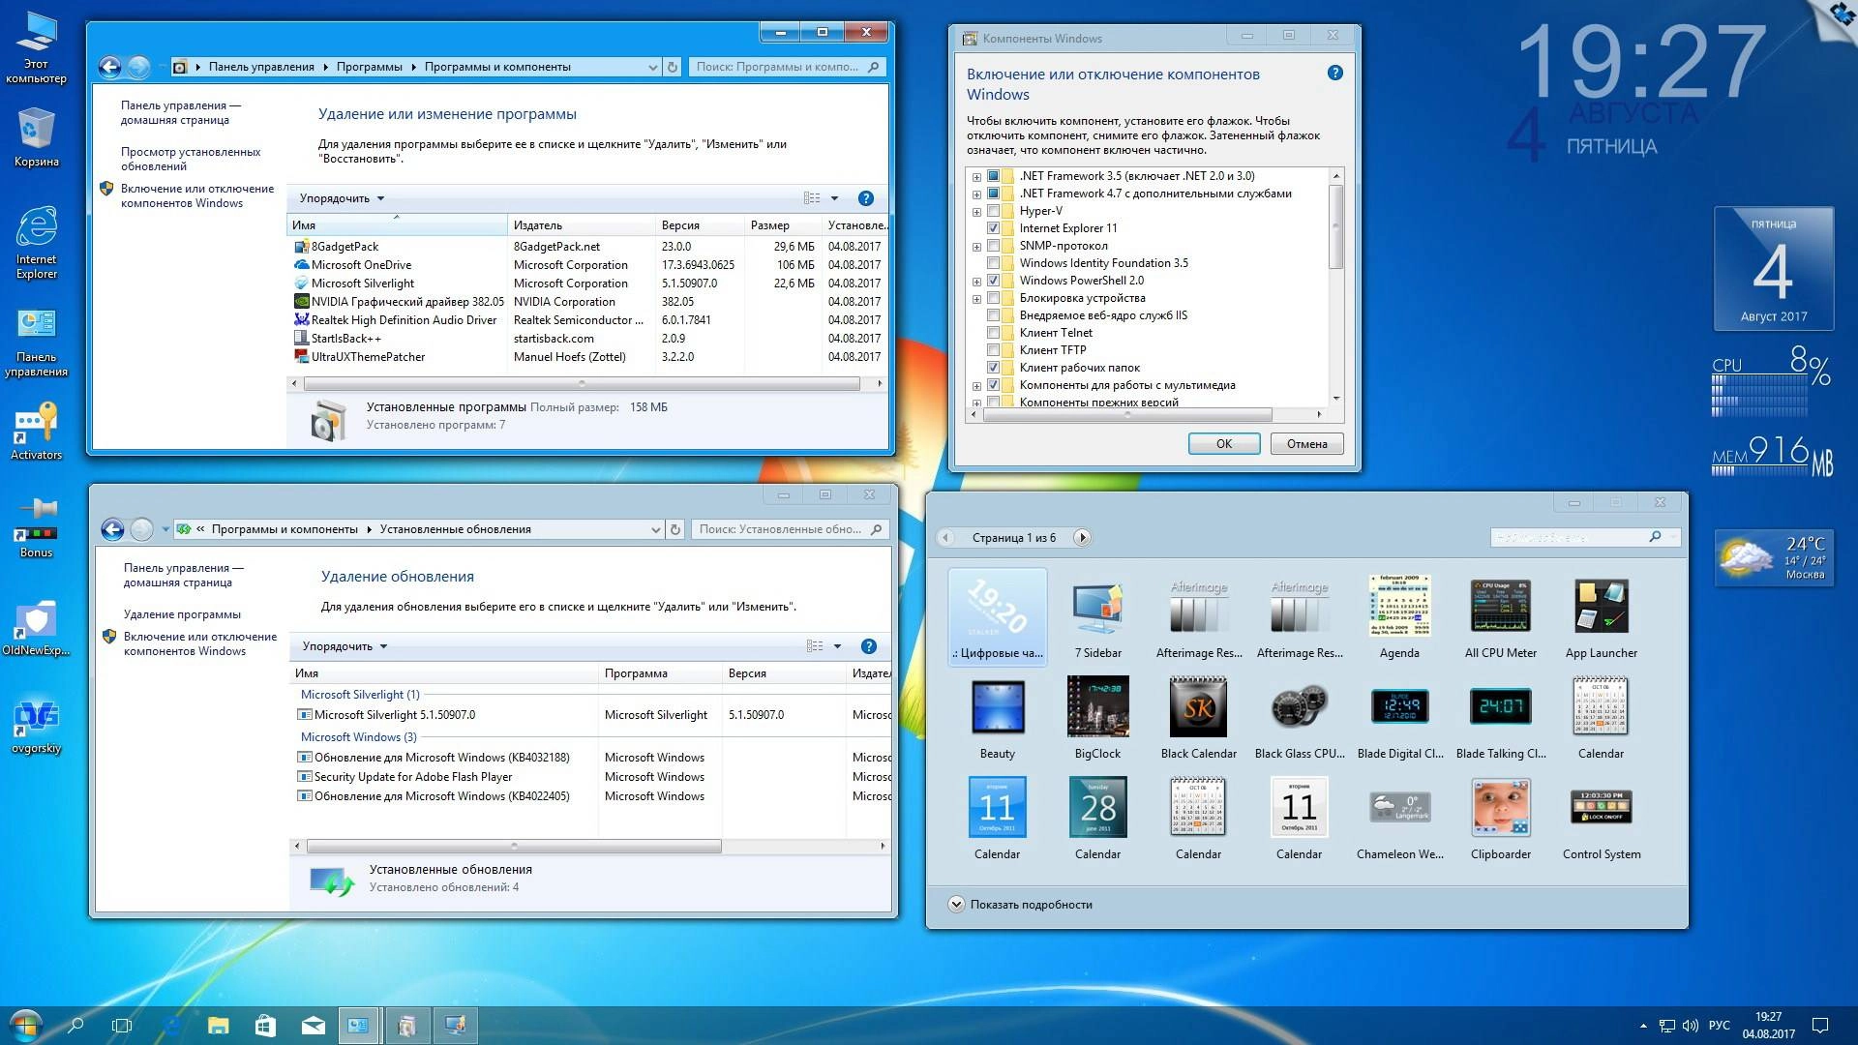
Task: Uncheck Internet Explorer 11 component
Action: click(x=993, y=228)
